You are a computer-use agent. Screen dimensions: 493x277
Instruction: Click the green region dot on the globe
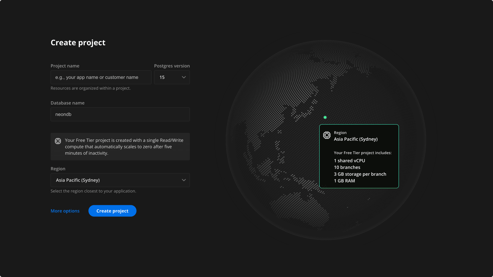325,117
